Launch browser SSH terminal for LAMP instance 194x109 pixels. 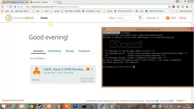coord(88,69)
